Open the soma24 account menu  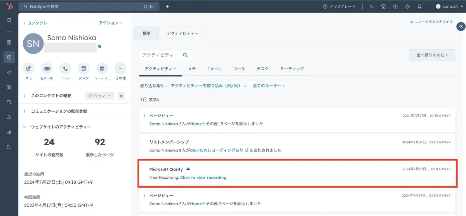[x=450, y=7]
